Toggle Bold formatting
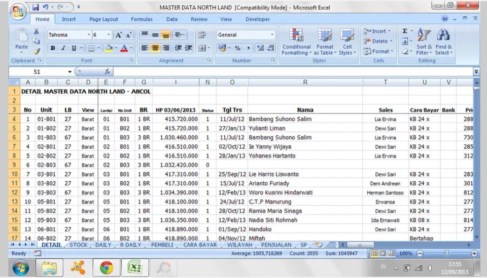This screenshot has width=487, height=278. [53, 48]
